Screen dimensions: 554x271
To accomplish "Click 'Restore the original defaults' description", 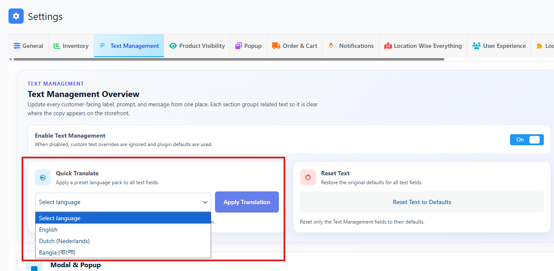I will point(372,183).
